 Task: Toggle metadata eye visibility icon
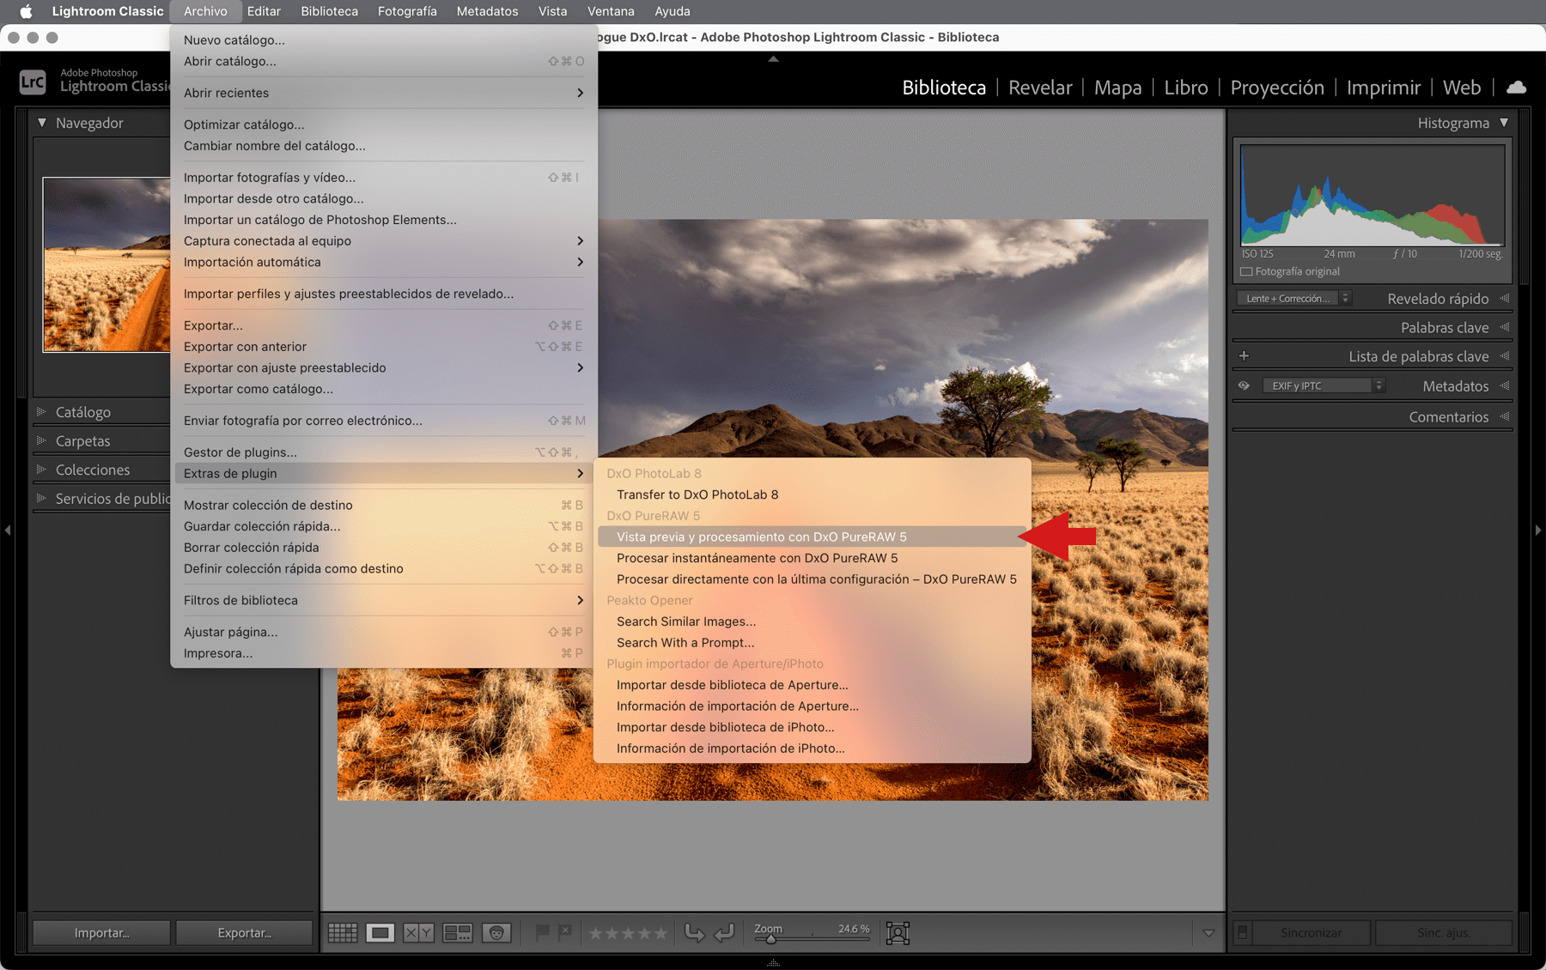[1244, 385]
